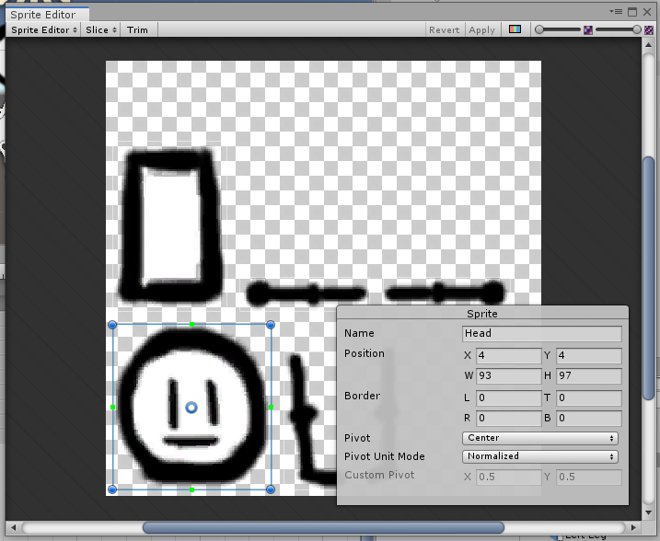The width and height of the screenshot is (660, 541).
Task: Click the Apply button
Action: pos(482,29)
